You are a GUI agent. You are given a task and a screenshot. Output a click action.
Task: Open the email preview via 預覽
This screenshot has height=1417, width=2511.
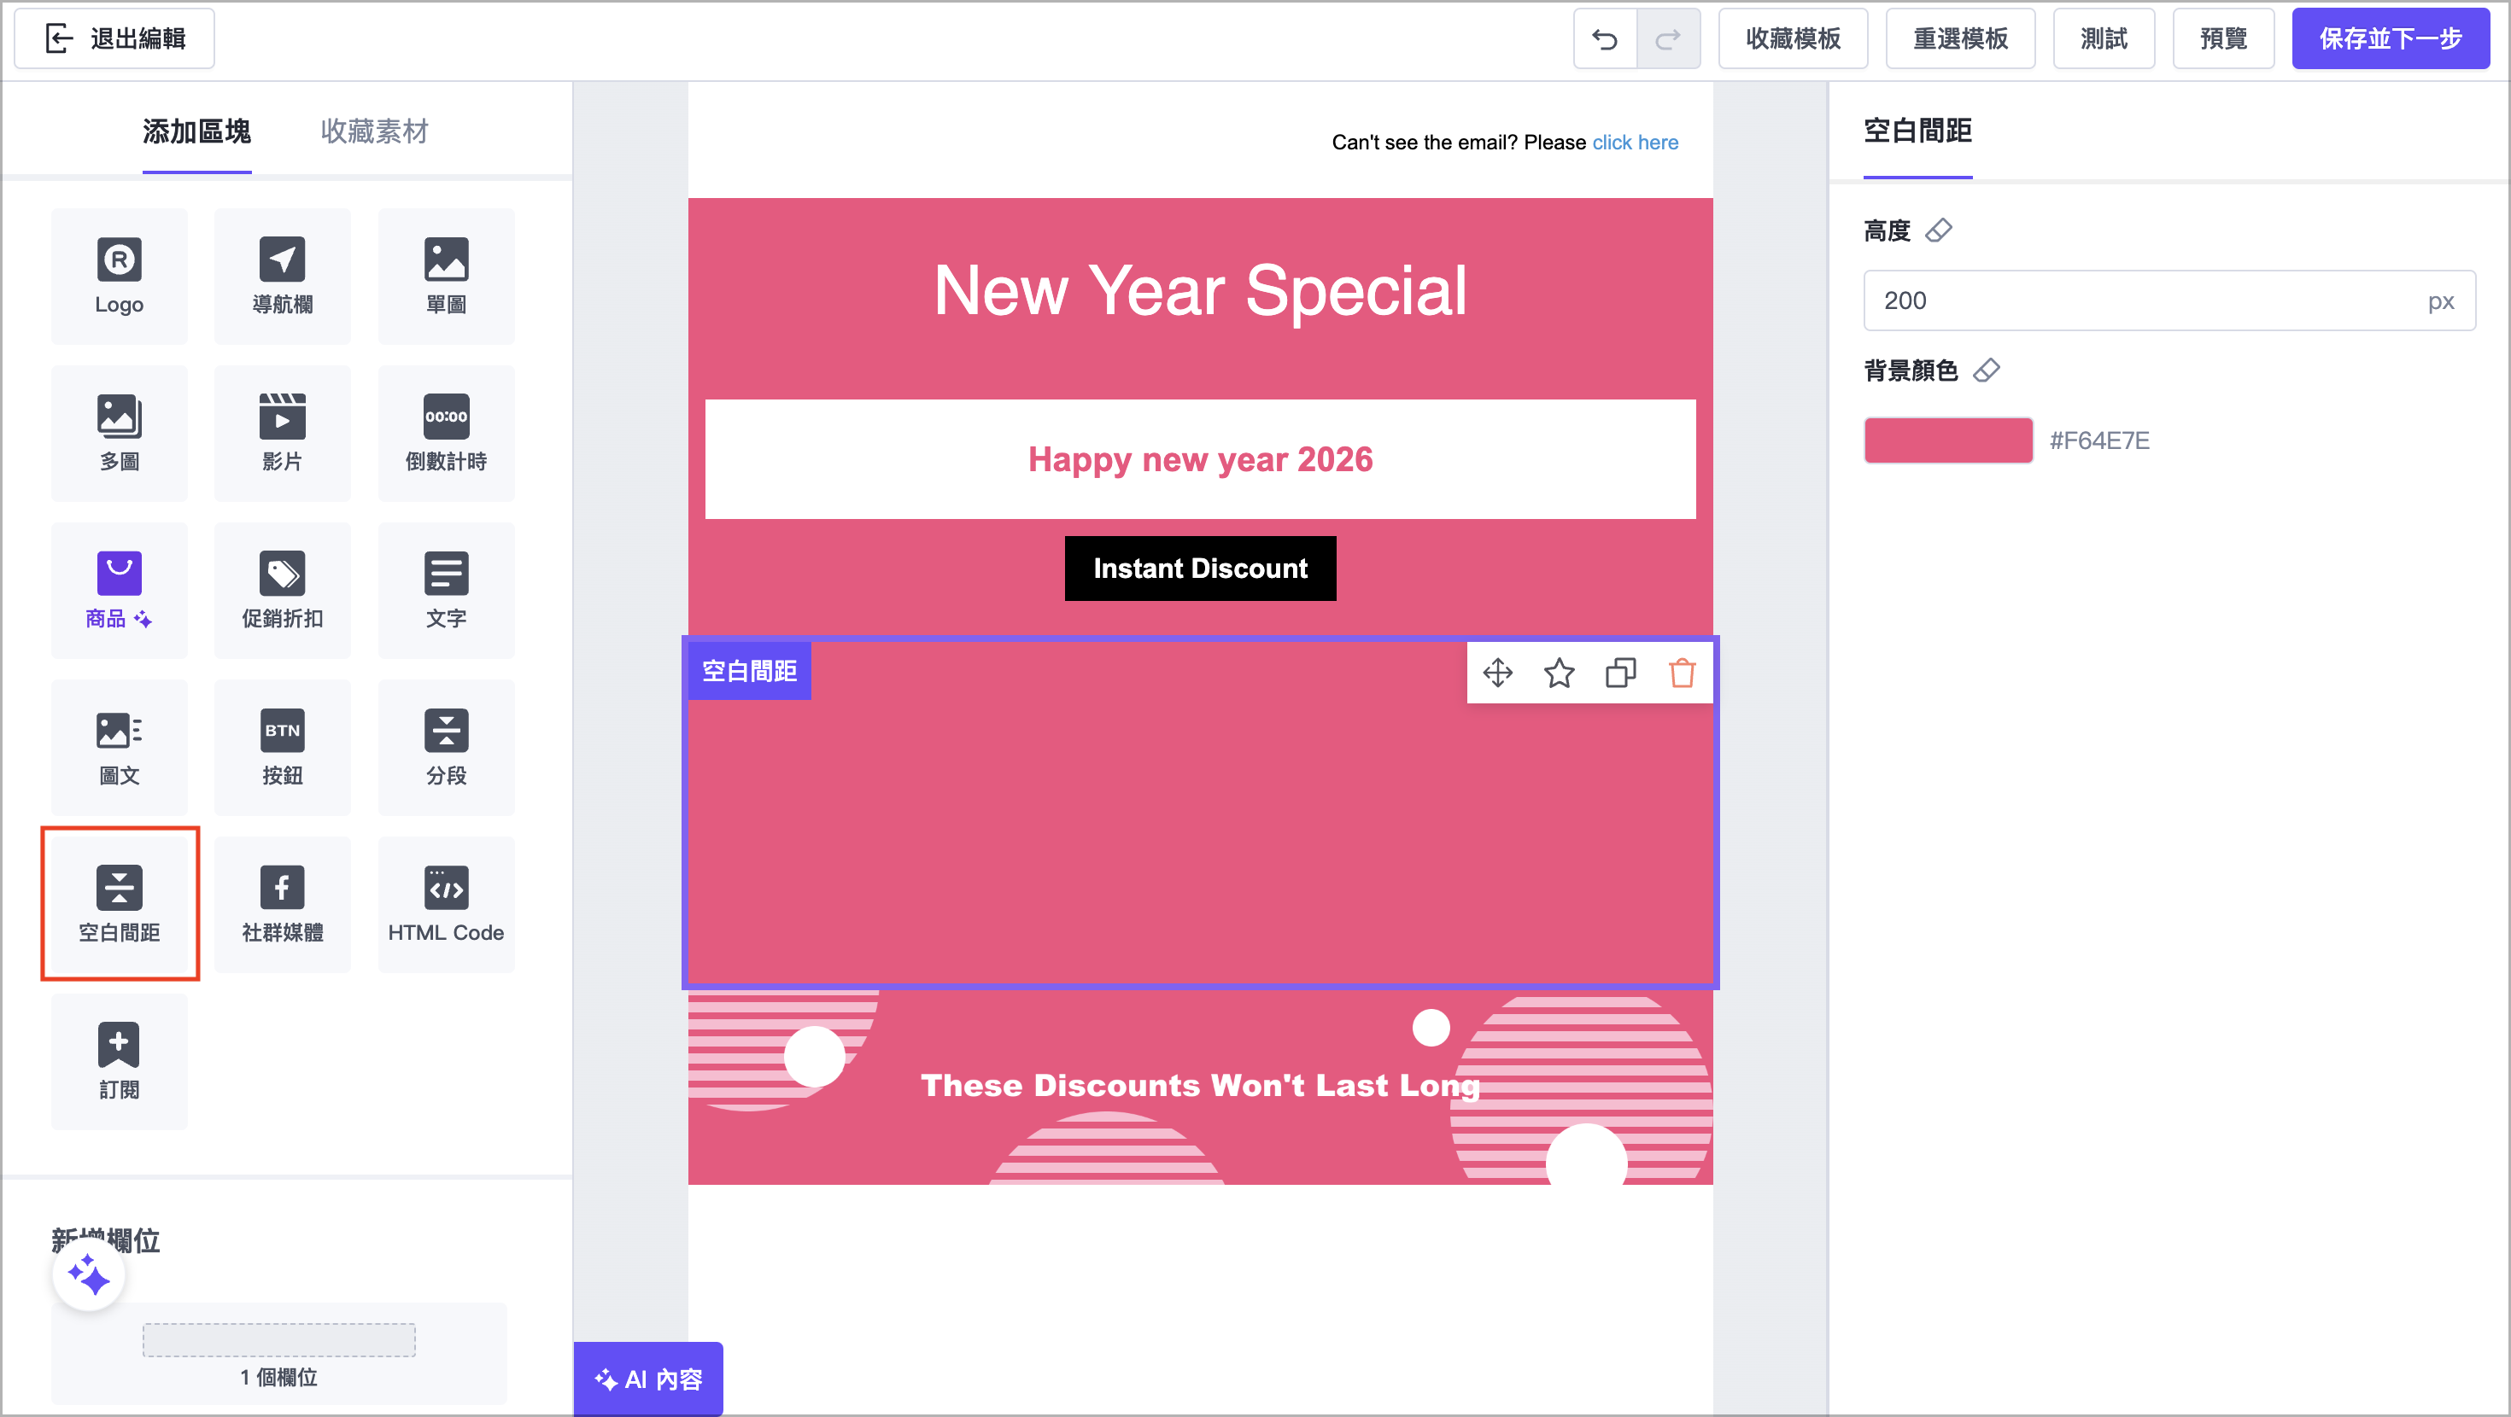click(x=2223, y=38)
